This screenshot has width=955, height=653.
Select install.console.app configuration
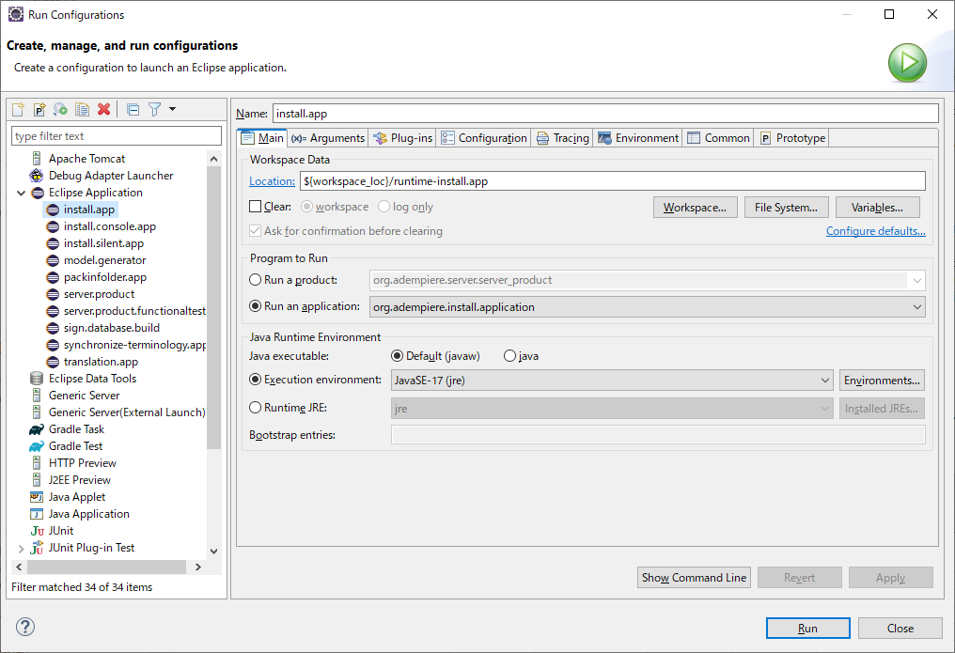point(110,226)
